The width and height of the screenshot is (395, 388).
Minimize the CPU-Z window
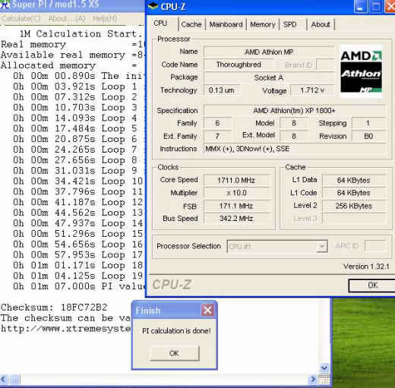click(360, 6)
